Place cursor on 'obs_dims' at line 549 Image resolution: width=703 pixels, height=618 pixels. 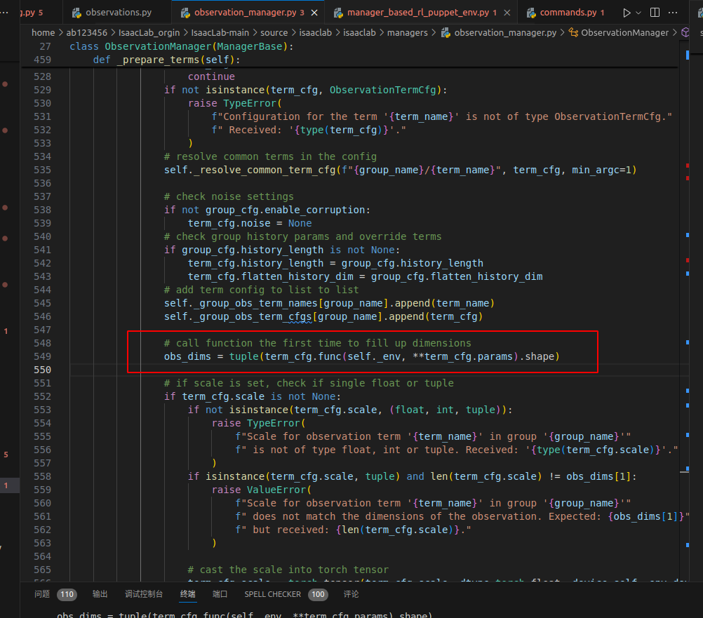click(187, 357)
